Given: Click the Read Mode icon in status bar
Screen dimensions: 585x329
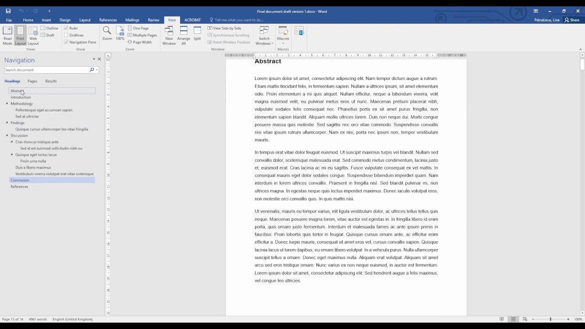Looking at the screenshot, I should [501, 319].
